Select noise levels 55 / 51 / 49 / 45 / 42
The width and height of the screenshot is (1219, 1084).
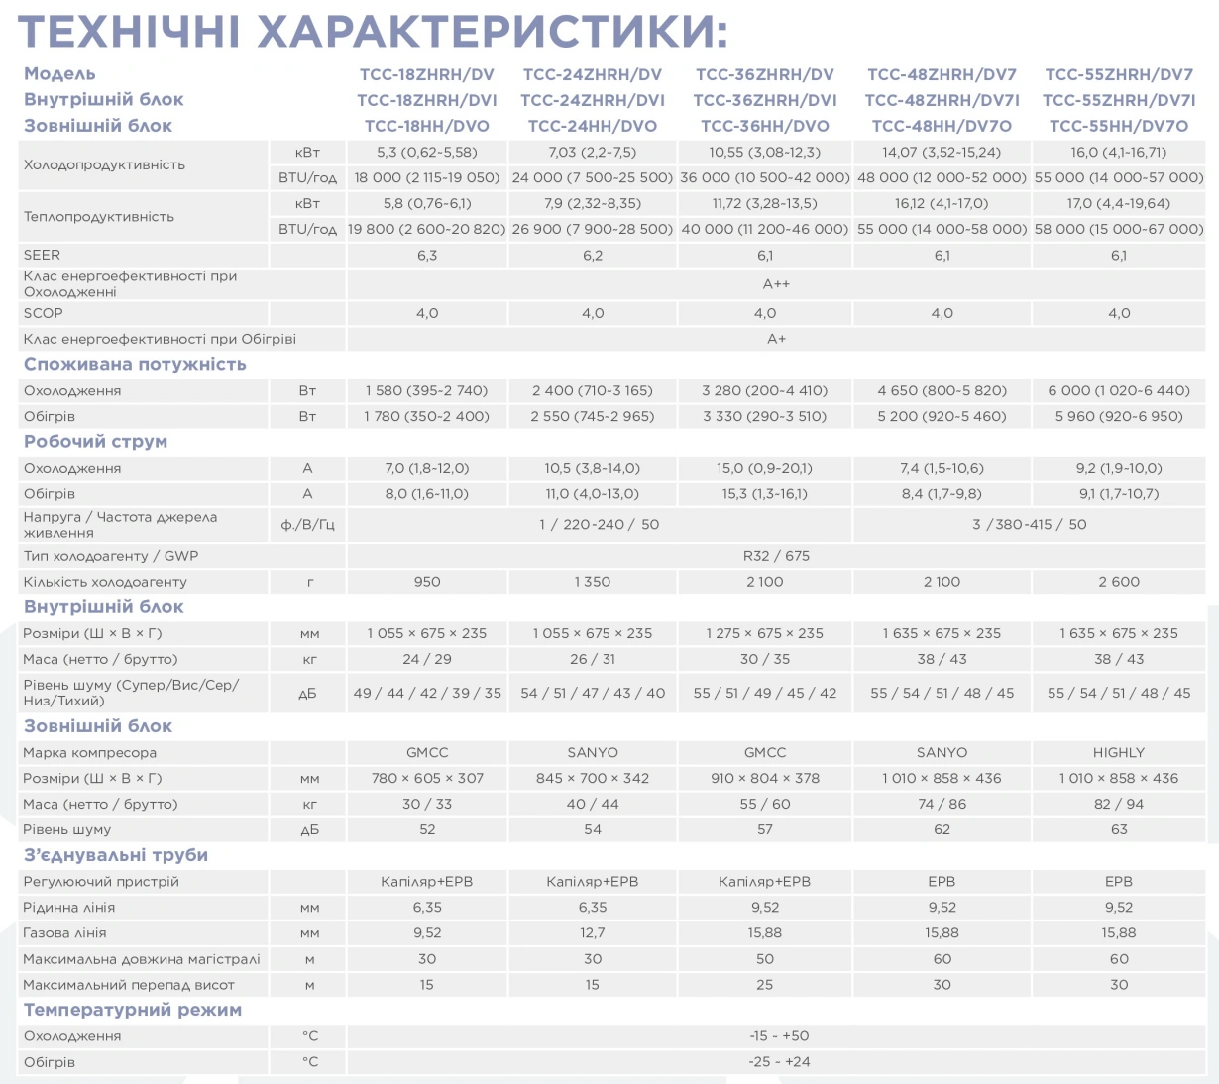pyautogui.click(x=765, y=693)
